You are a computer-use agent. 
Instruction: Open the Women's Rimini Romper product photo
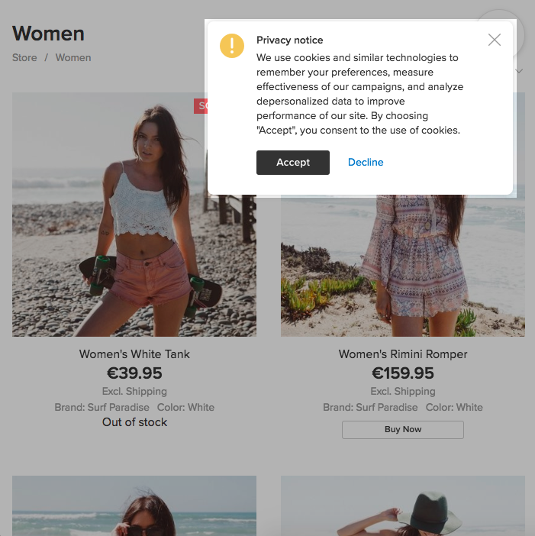point(403,266)
